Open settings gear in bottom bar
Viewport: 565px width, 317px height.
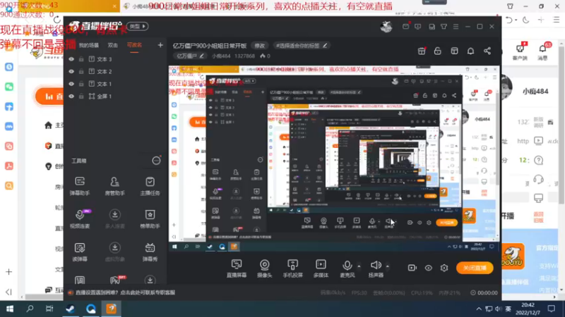(x=444, y=268)
